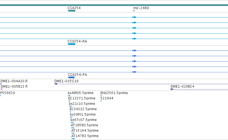Open the CG9254-RA transcript label

[x=77, y=41]
